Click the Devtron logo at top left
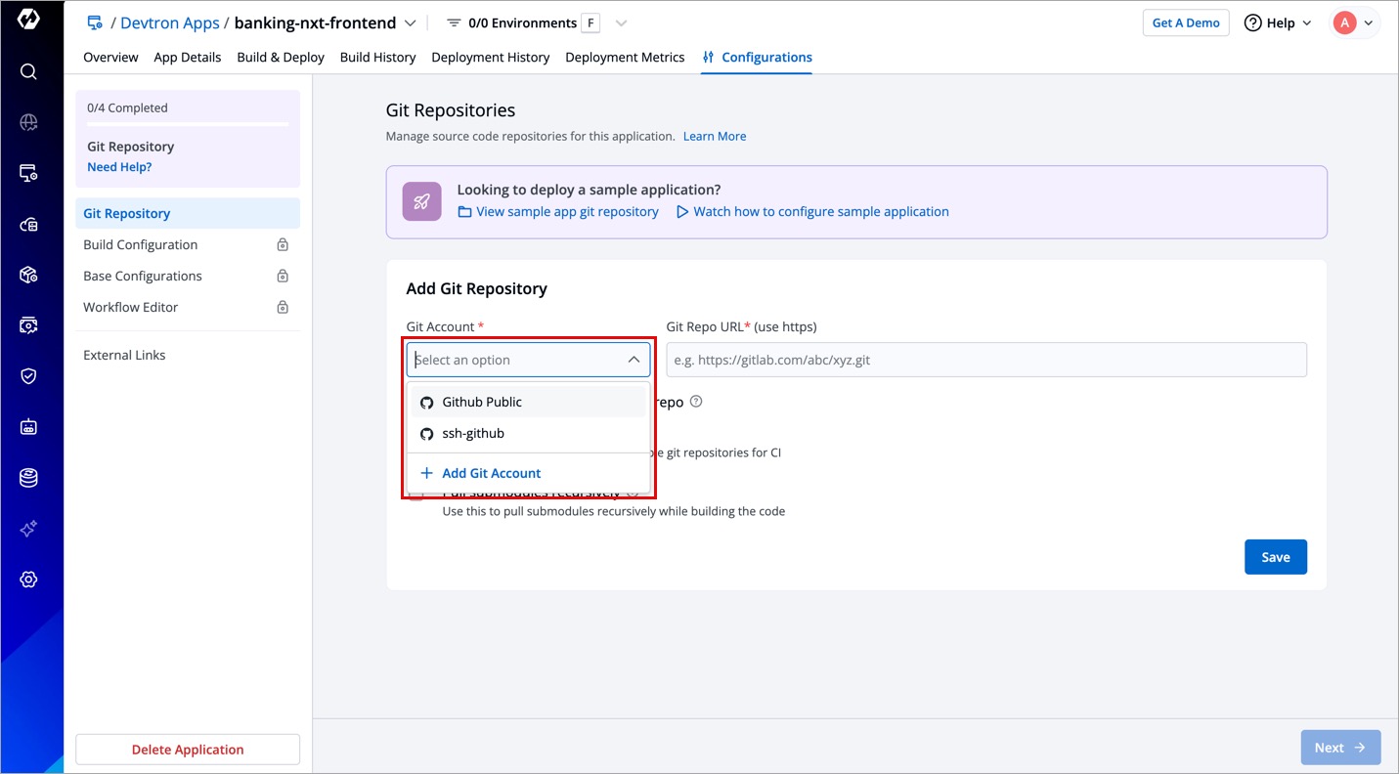This screenshot has width=1399, height=774. pos(28,21)
